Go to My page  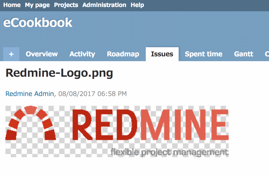click(37, 5)
